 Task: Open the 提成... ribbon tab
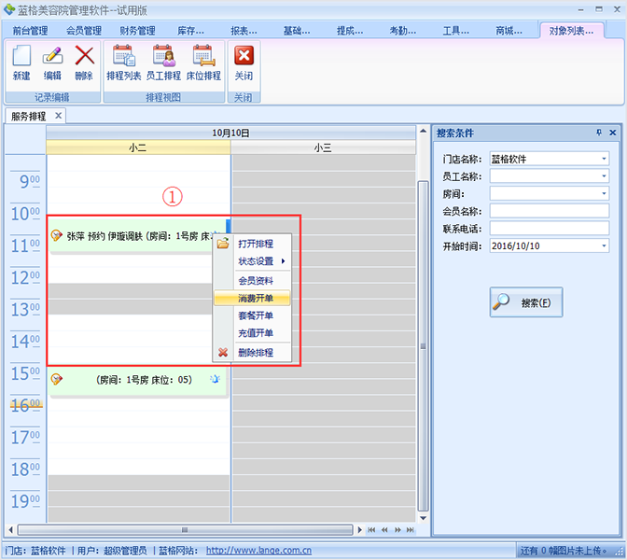click(350, 31)
